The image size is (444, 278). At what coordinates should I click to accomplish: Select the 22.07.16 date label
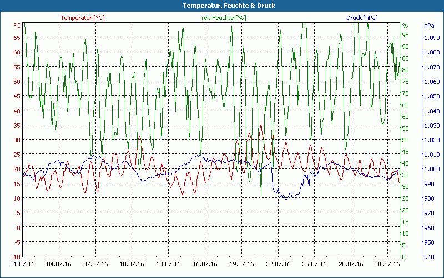[x=279, y=264]
